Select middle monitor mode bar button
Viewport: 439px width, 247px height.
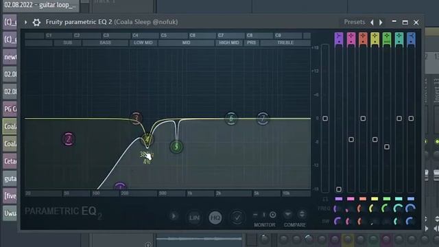coord(263,215)
